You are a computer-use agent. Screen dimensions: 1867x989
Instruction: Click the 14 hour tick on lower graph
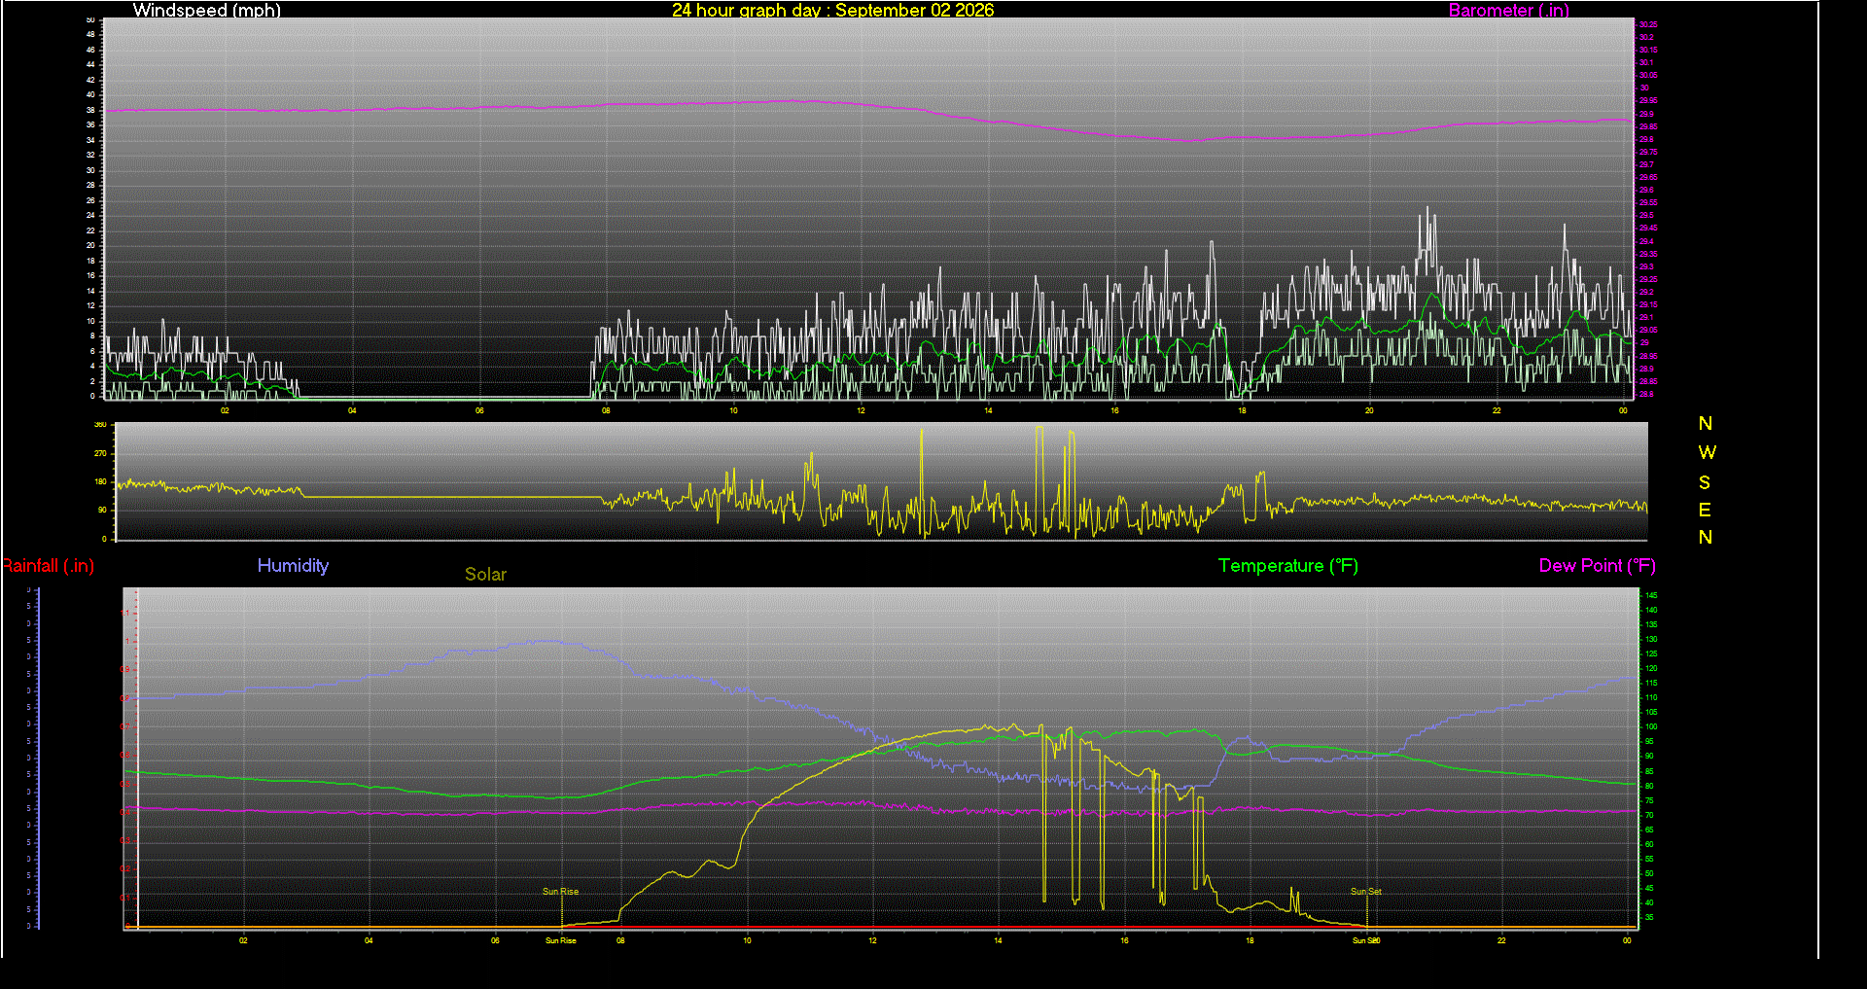coord(998,940)
